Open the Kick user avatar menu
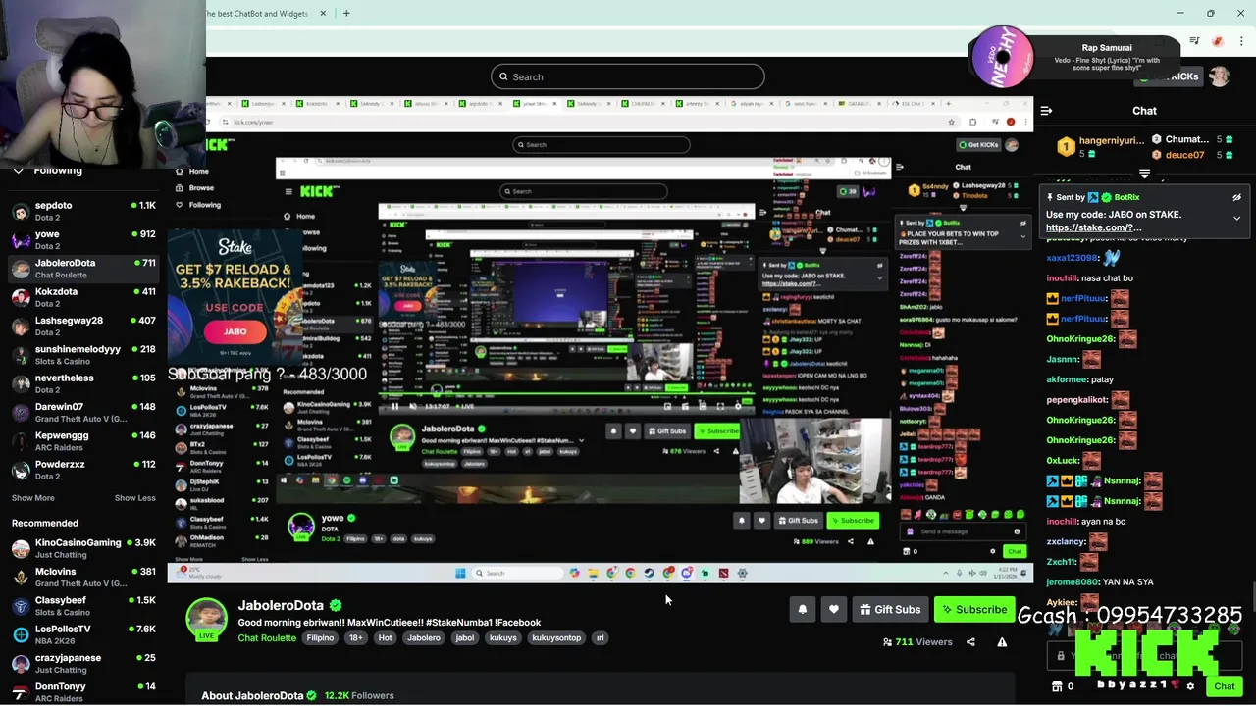Image resolution: width=1256 pixels, height=706 pixels. [1219, 76]
